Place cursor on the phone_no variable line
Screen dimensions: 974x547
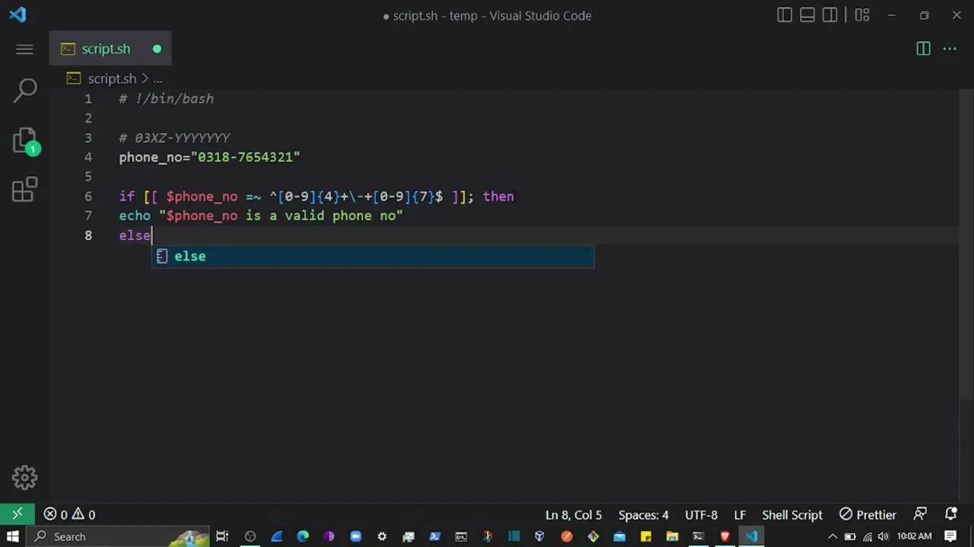[x=209, y=157]
